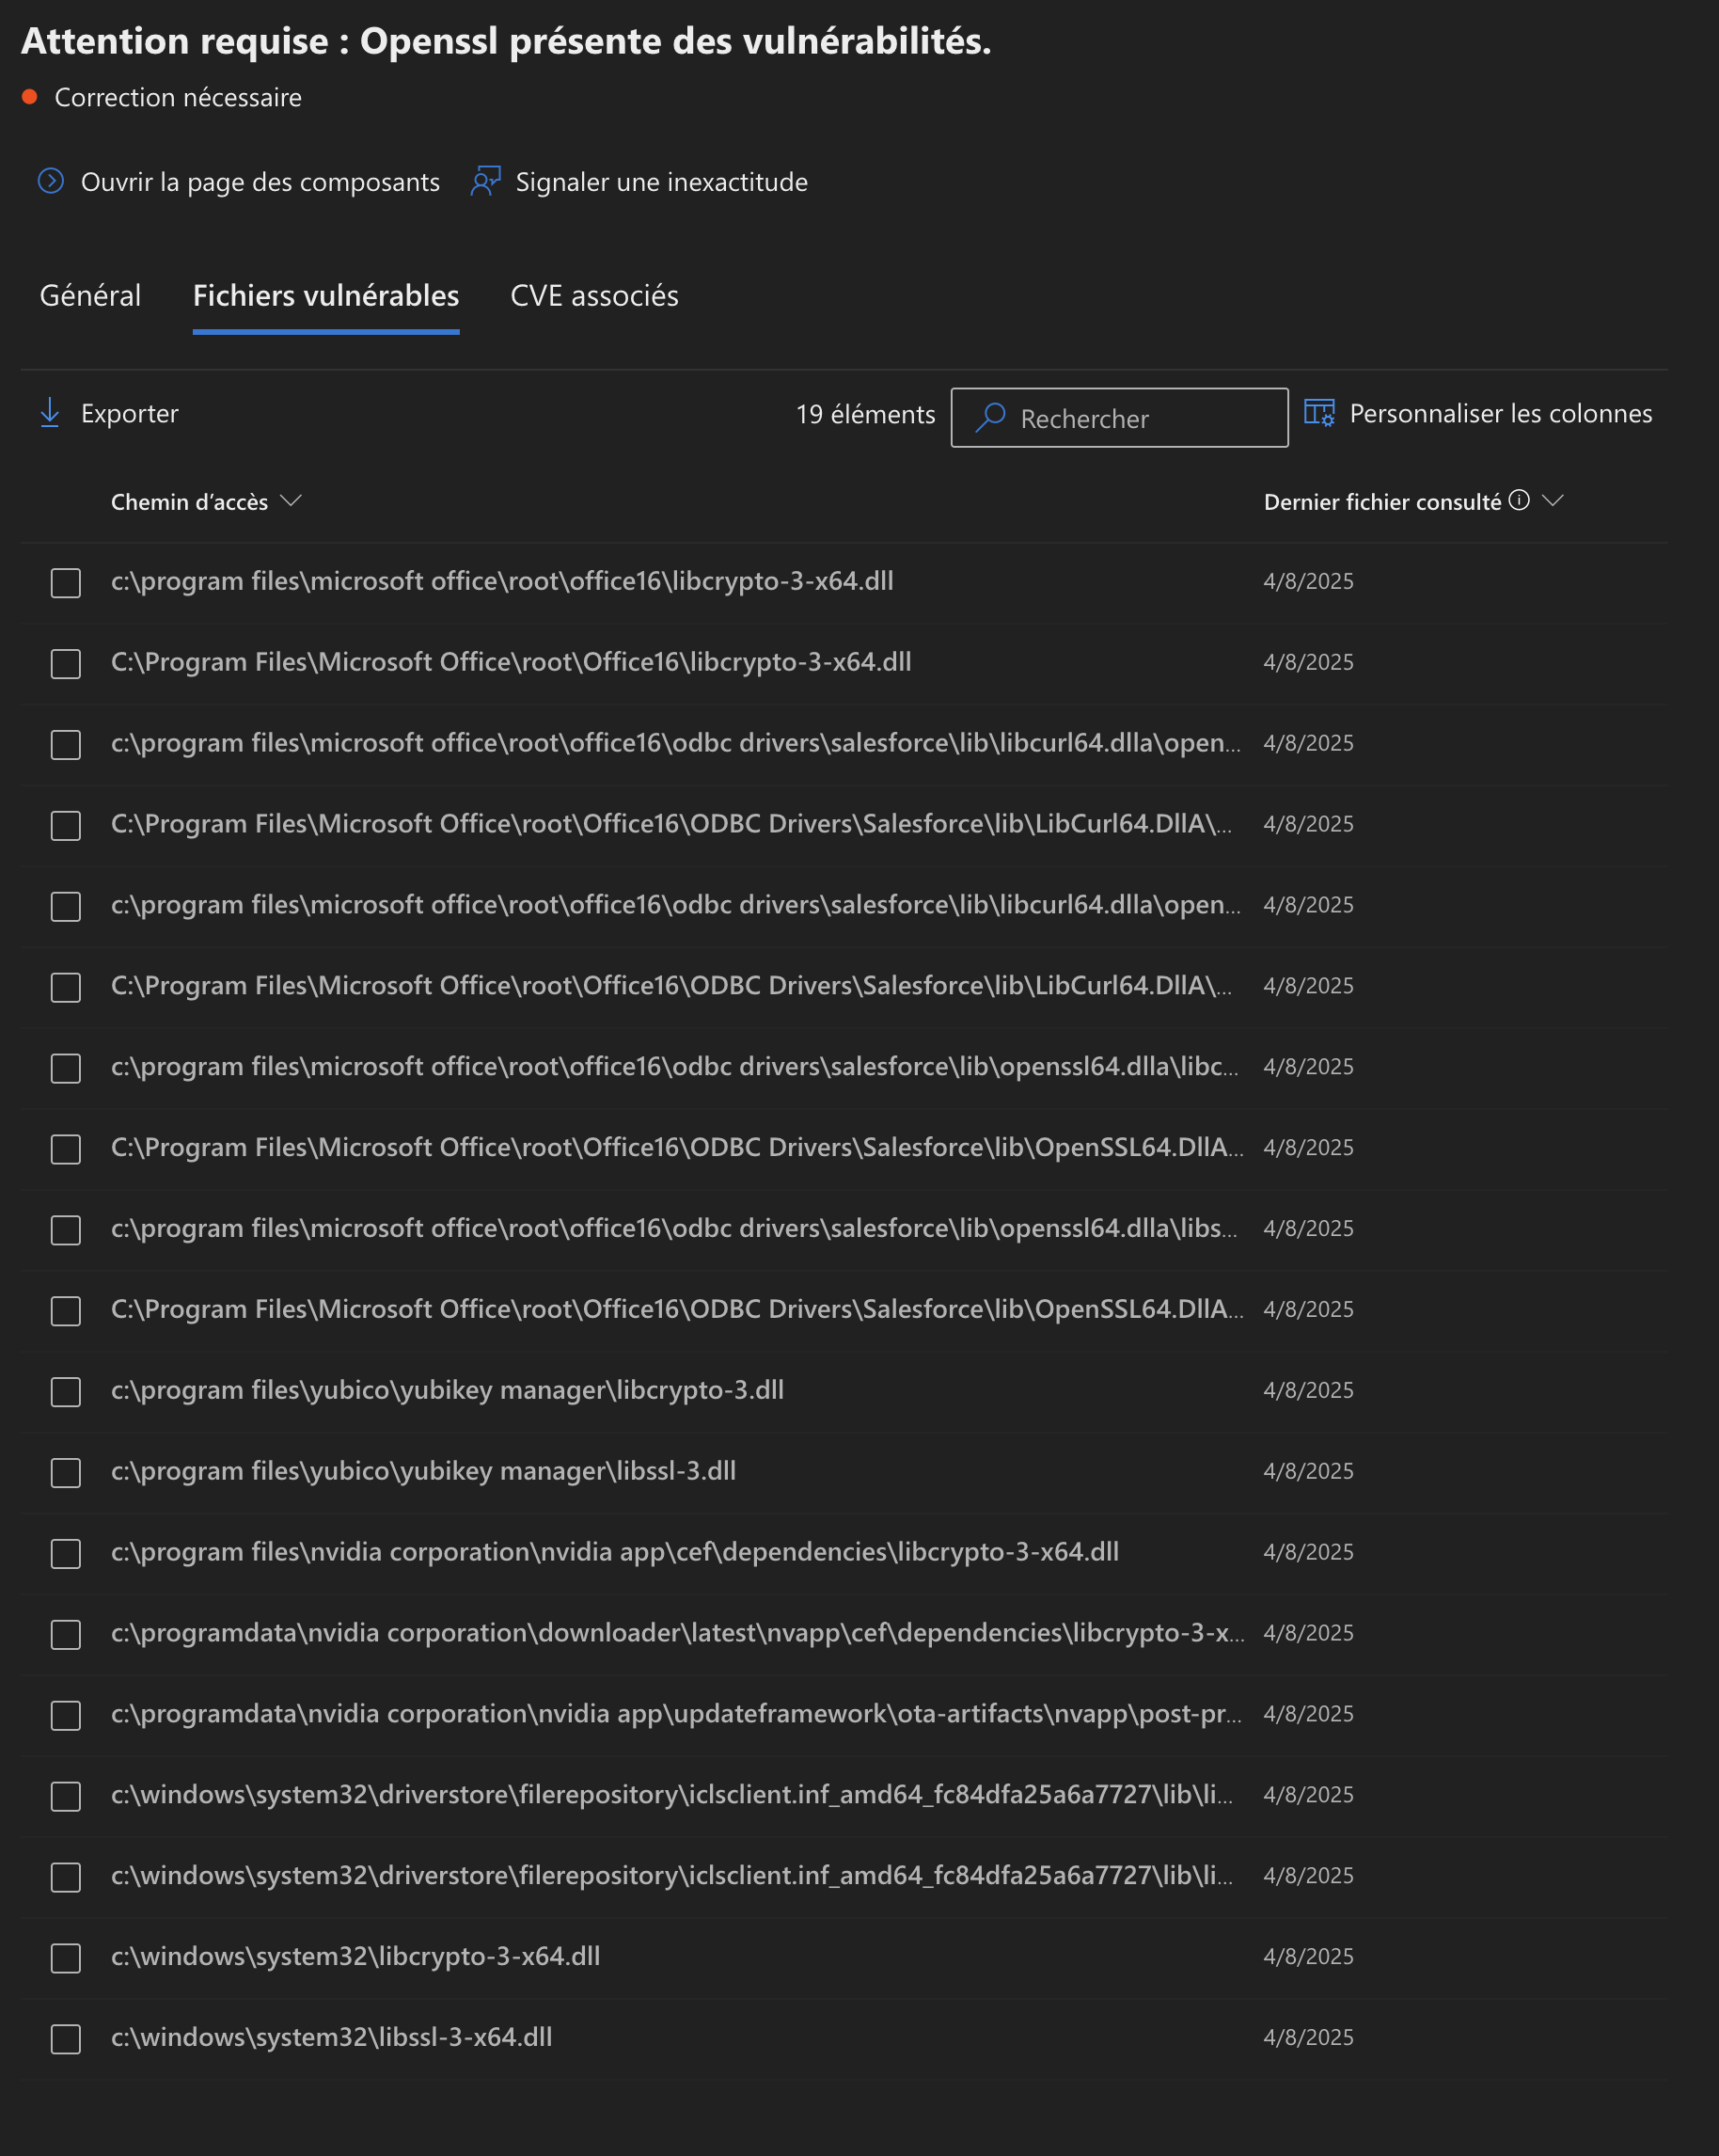
Task: Tick checkbox for nvidia app\cef\dependencies libcrypto file
Action: tap(66, 1554)
